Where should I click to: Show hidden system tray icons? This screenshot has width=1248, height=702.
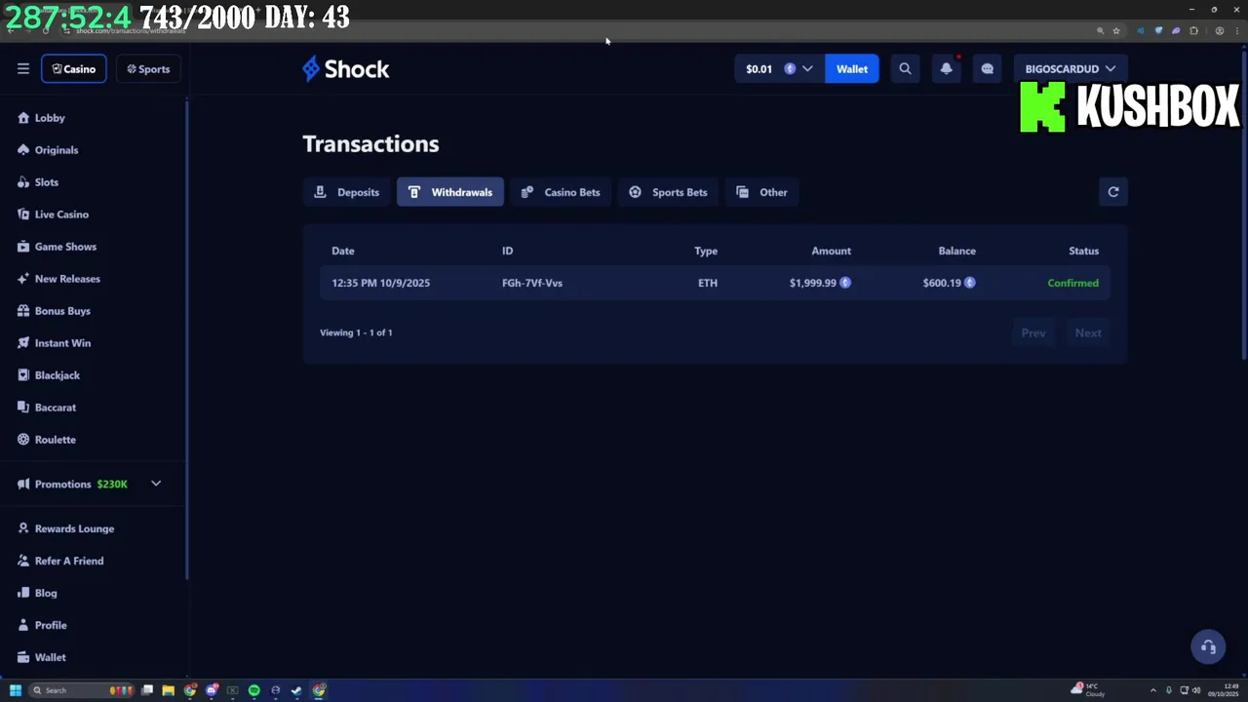[1152, 690]
